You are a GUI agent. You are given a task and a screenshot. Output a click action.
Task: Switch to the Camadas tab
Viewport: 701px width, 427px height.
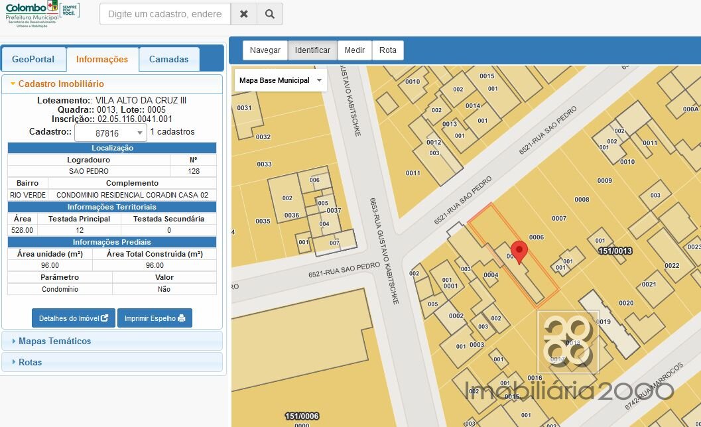coord(168,59)
